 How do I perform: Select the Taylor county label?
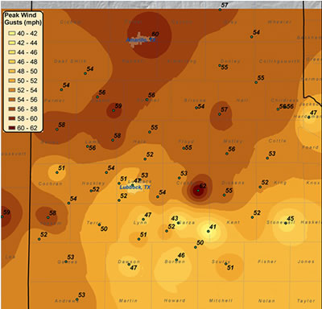click(x=306, y=301)
